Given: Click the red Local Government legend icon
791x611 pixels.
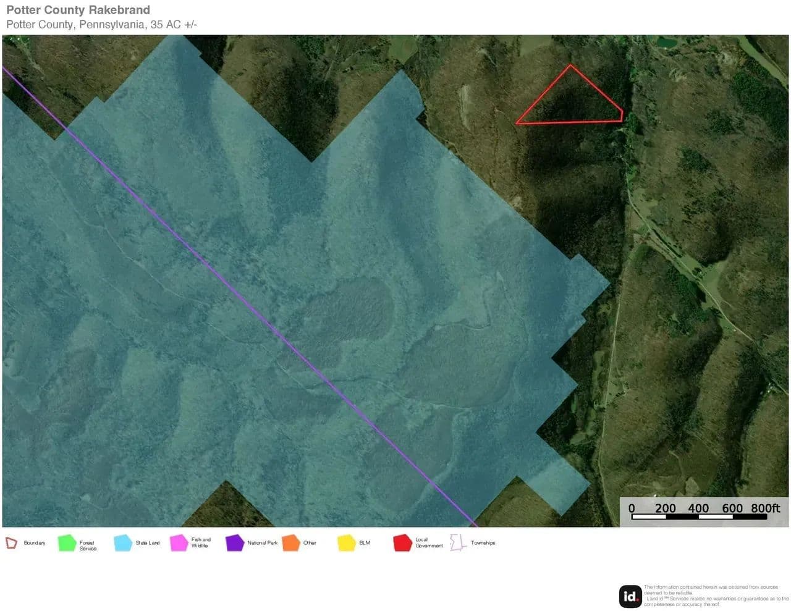Looking at the screenshot, I should point(402,543).
